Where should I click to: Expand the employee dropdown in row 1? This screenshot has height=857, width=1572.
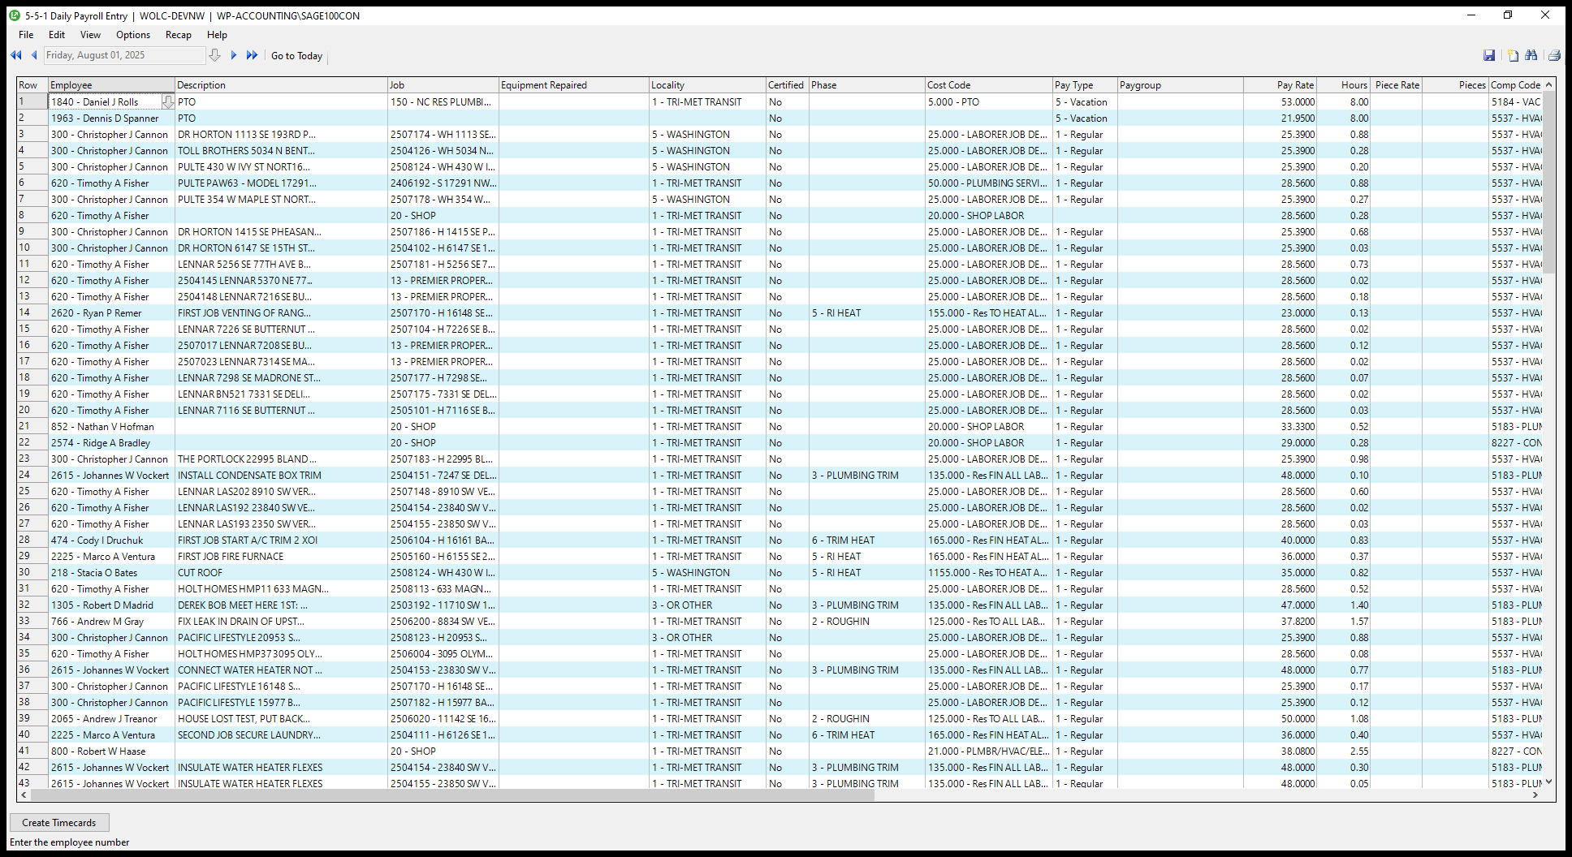click(167, 102)
